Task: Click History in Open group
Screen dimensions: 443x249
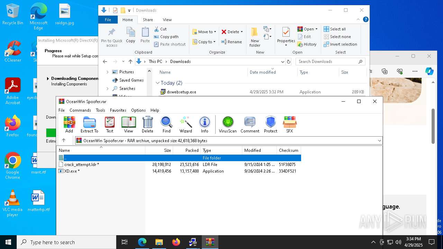Action: click(x=307, y=44)
